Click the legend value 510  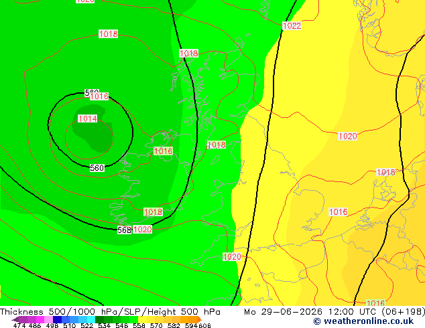pyautogui.click(x=70, y=325)
